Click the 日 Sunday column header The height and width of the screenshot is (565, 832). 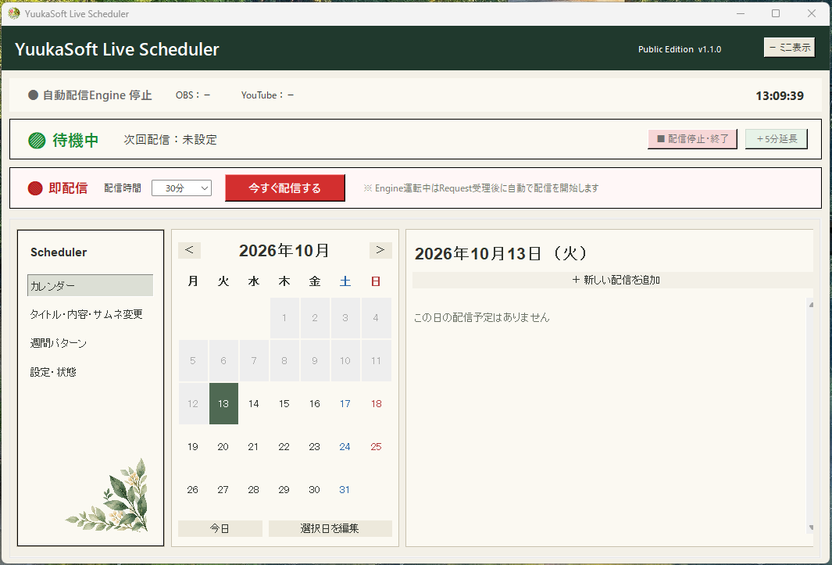click(376, 281)
